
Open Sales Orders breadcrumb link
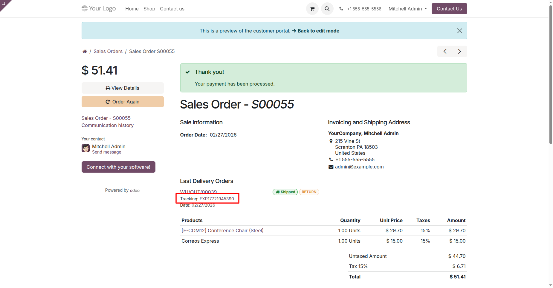point(108,52)
